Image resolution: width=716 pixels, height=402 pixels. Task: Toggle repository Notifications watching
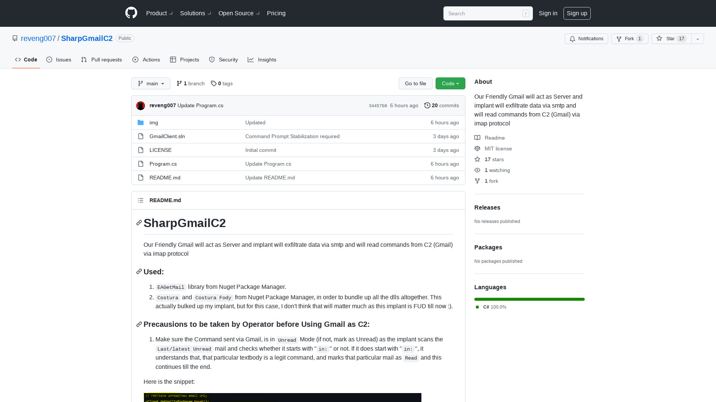pyautogui.click(x=586, y=39)
